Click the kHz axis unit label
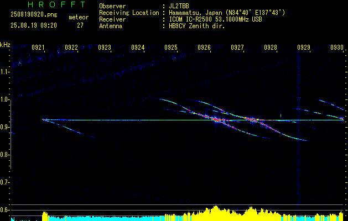Viewport: 348px width, 221px height. pyautogui.click(x=5, y=45)
